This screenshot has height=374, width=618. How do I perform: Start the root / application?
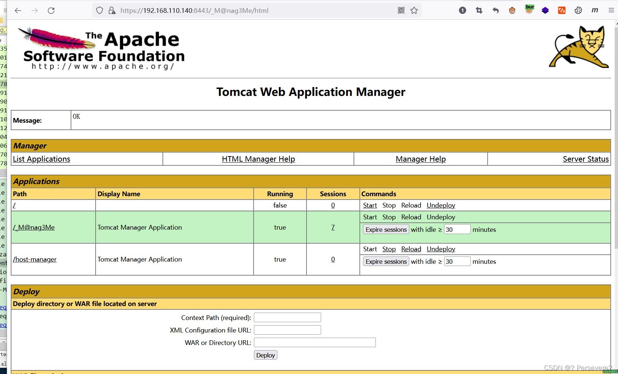pyautogui.click(x=370, y=205)
